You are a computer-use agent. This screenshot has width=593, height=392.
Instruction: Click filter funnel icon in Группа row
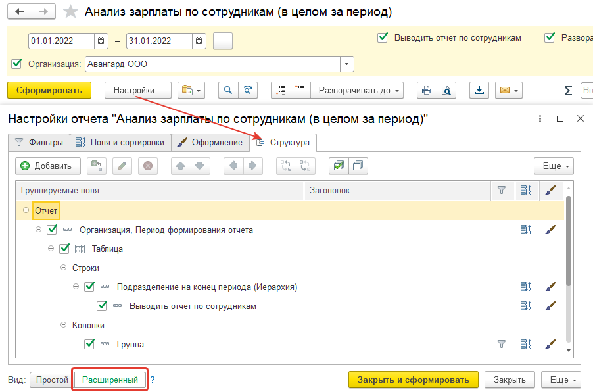pyautogui.click(x=502, y=344)
